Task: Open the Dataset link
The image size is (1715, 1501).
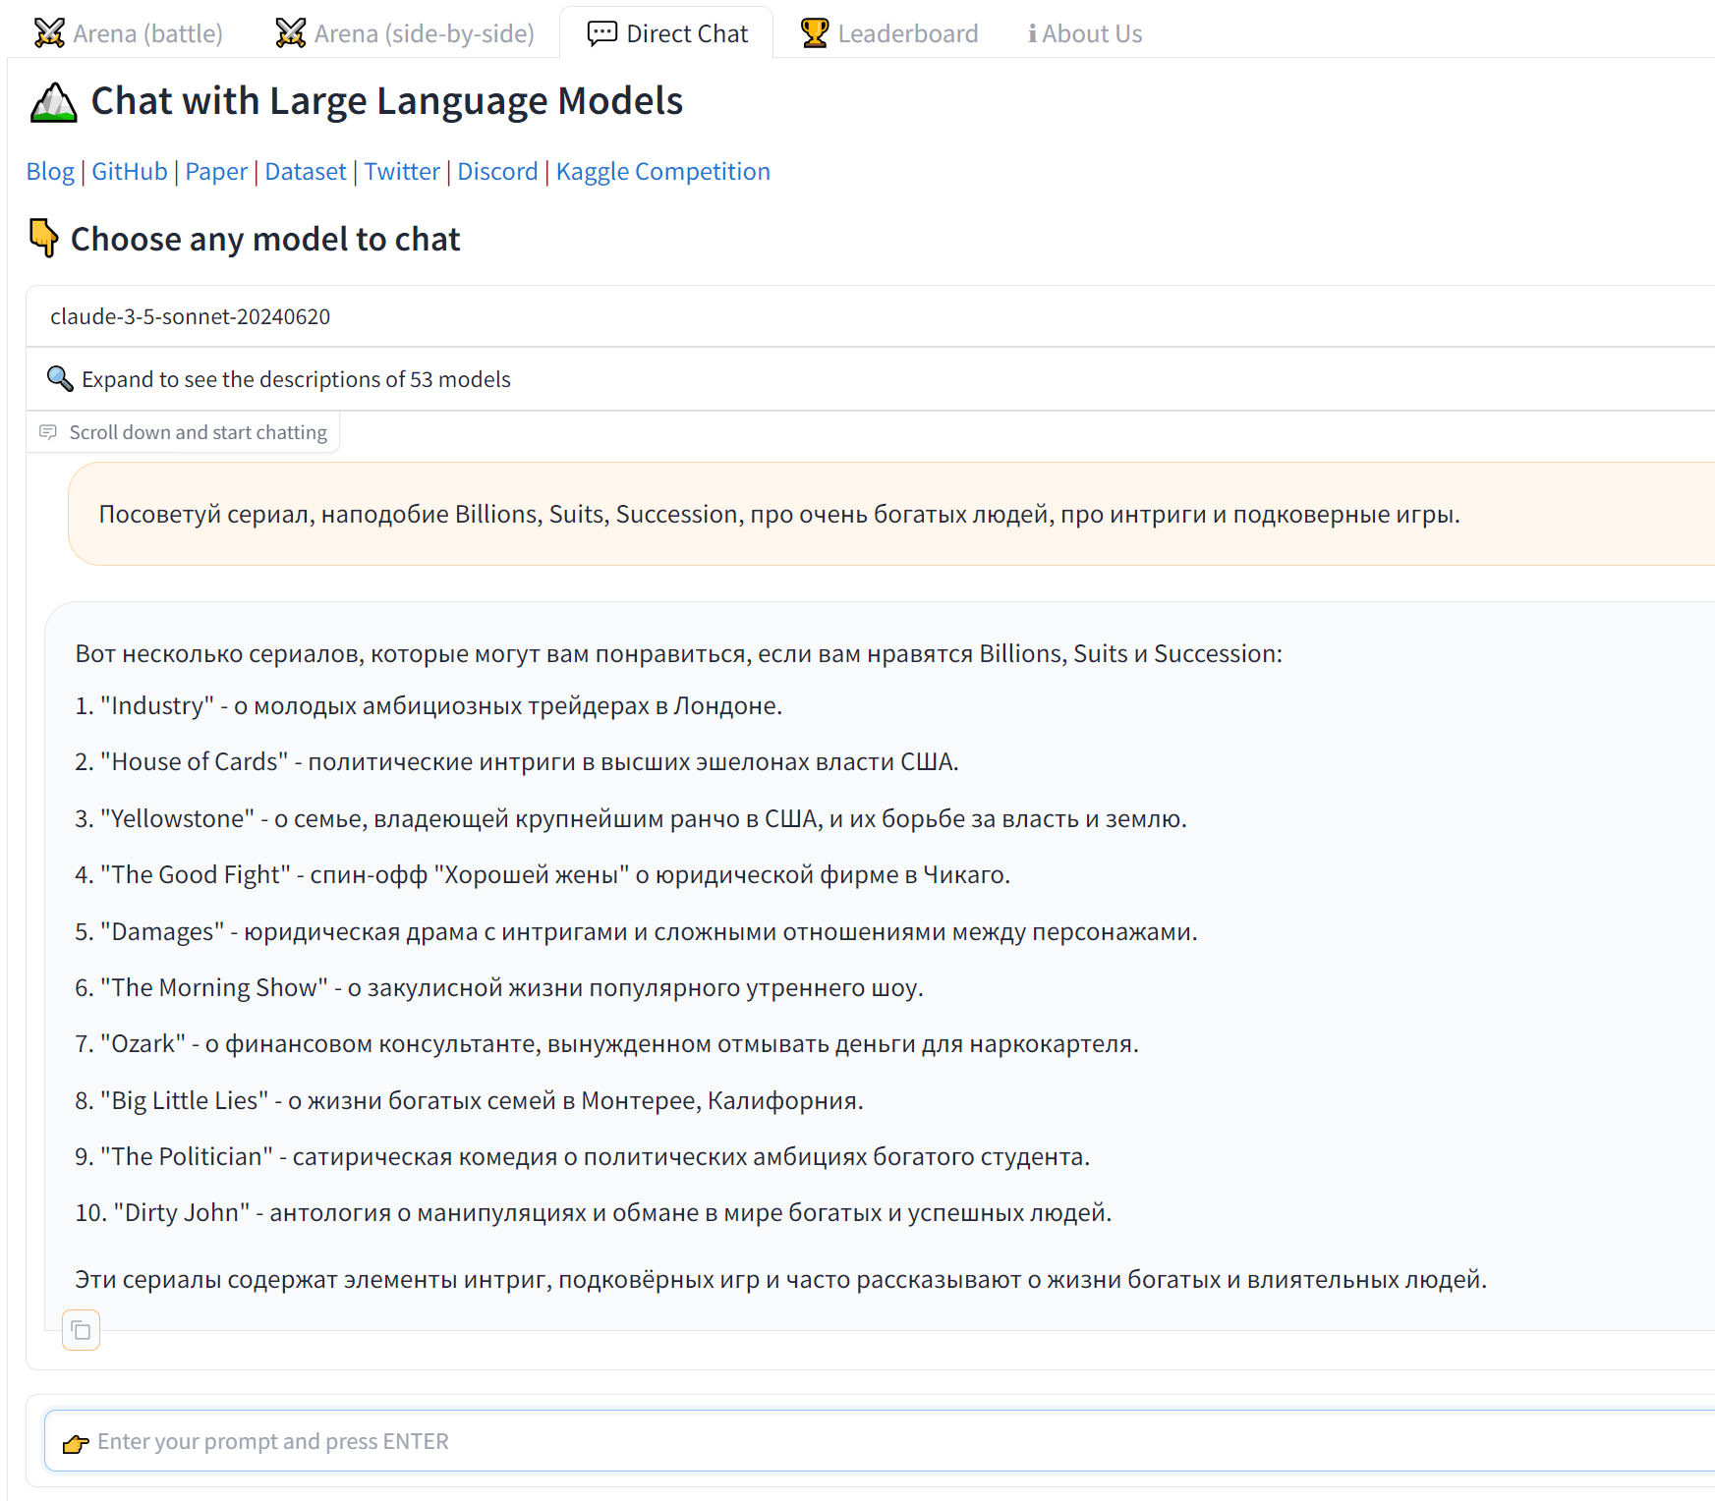Action: (x=306, y=172)
